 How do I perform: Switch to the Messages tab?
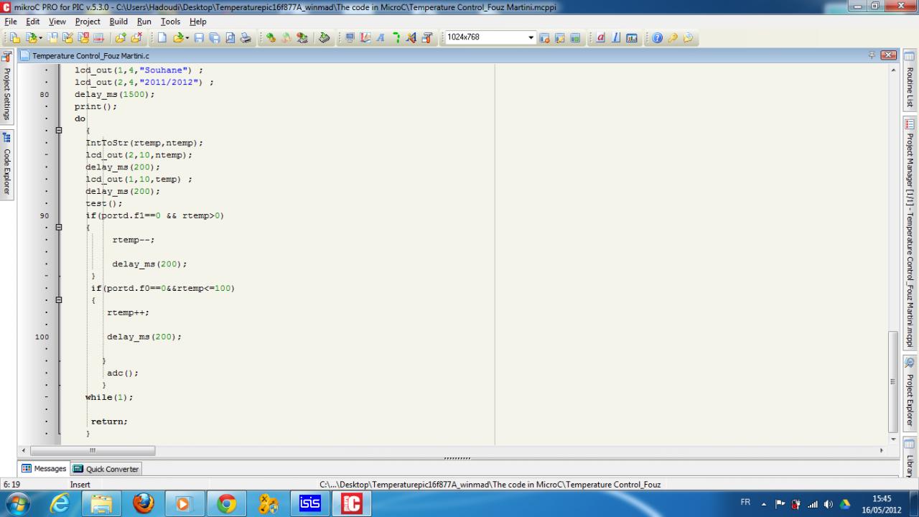point(45,469)
